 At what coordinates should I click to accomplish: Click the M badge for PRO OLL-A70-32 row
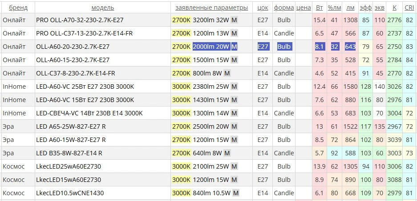tap(234, 20)
